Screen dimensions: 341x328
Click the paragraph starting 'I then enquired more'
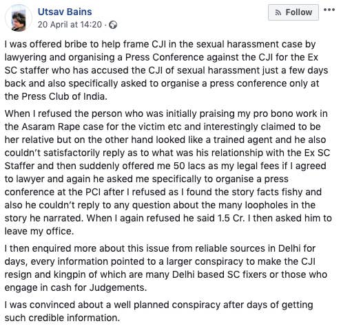(166, 268)
